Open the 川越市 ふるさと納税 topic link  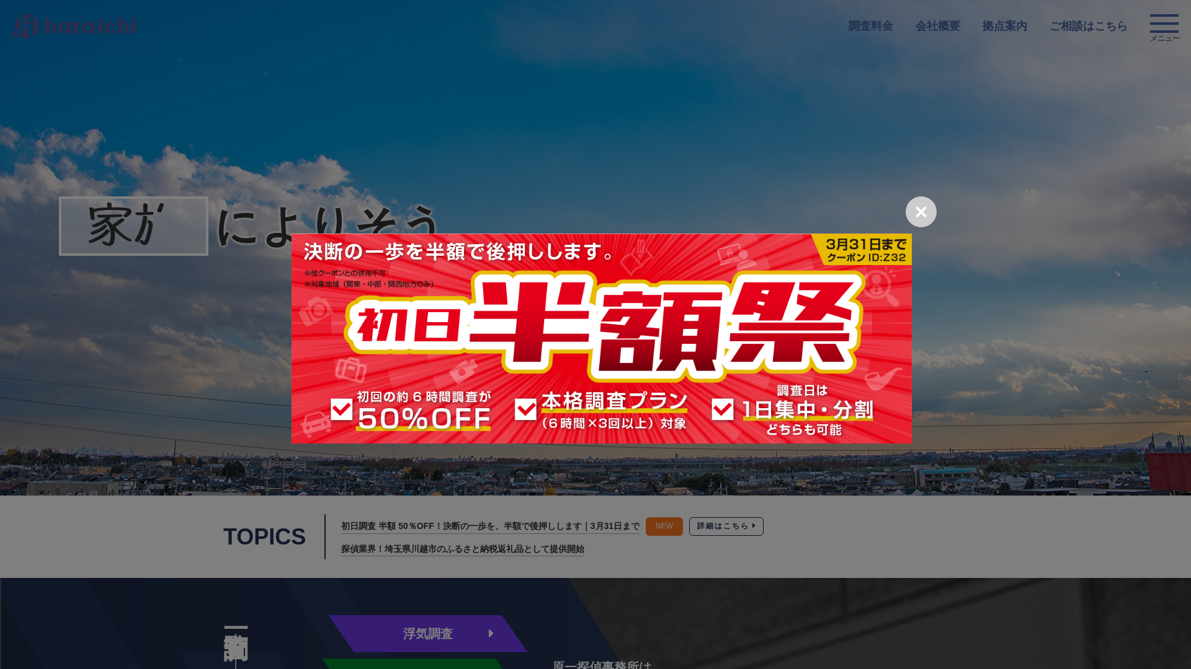462,549
